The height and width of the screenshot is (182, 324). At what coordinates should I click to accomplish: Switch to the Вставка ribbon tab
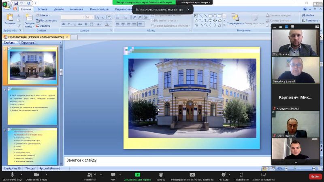(43, 9)
